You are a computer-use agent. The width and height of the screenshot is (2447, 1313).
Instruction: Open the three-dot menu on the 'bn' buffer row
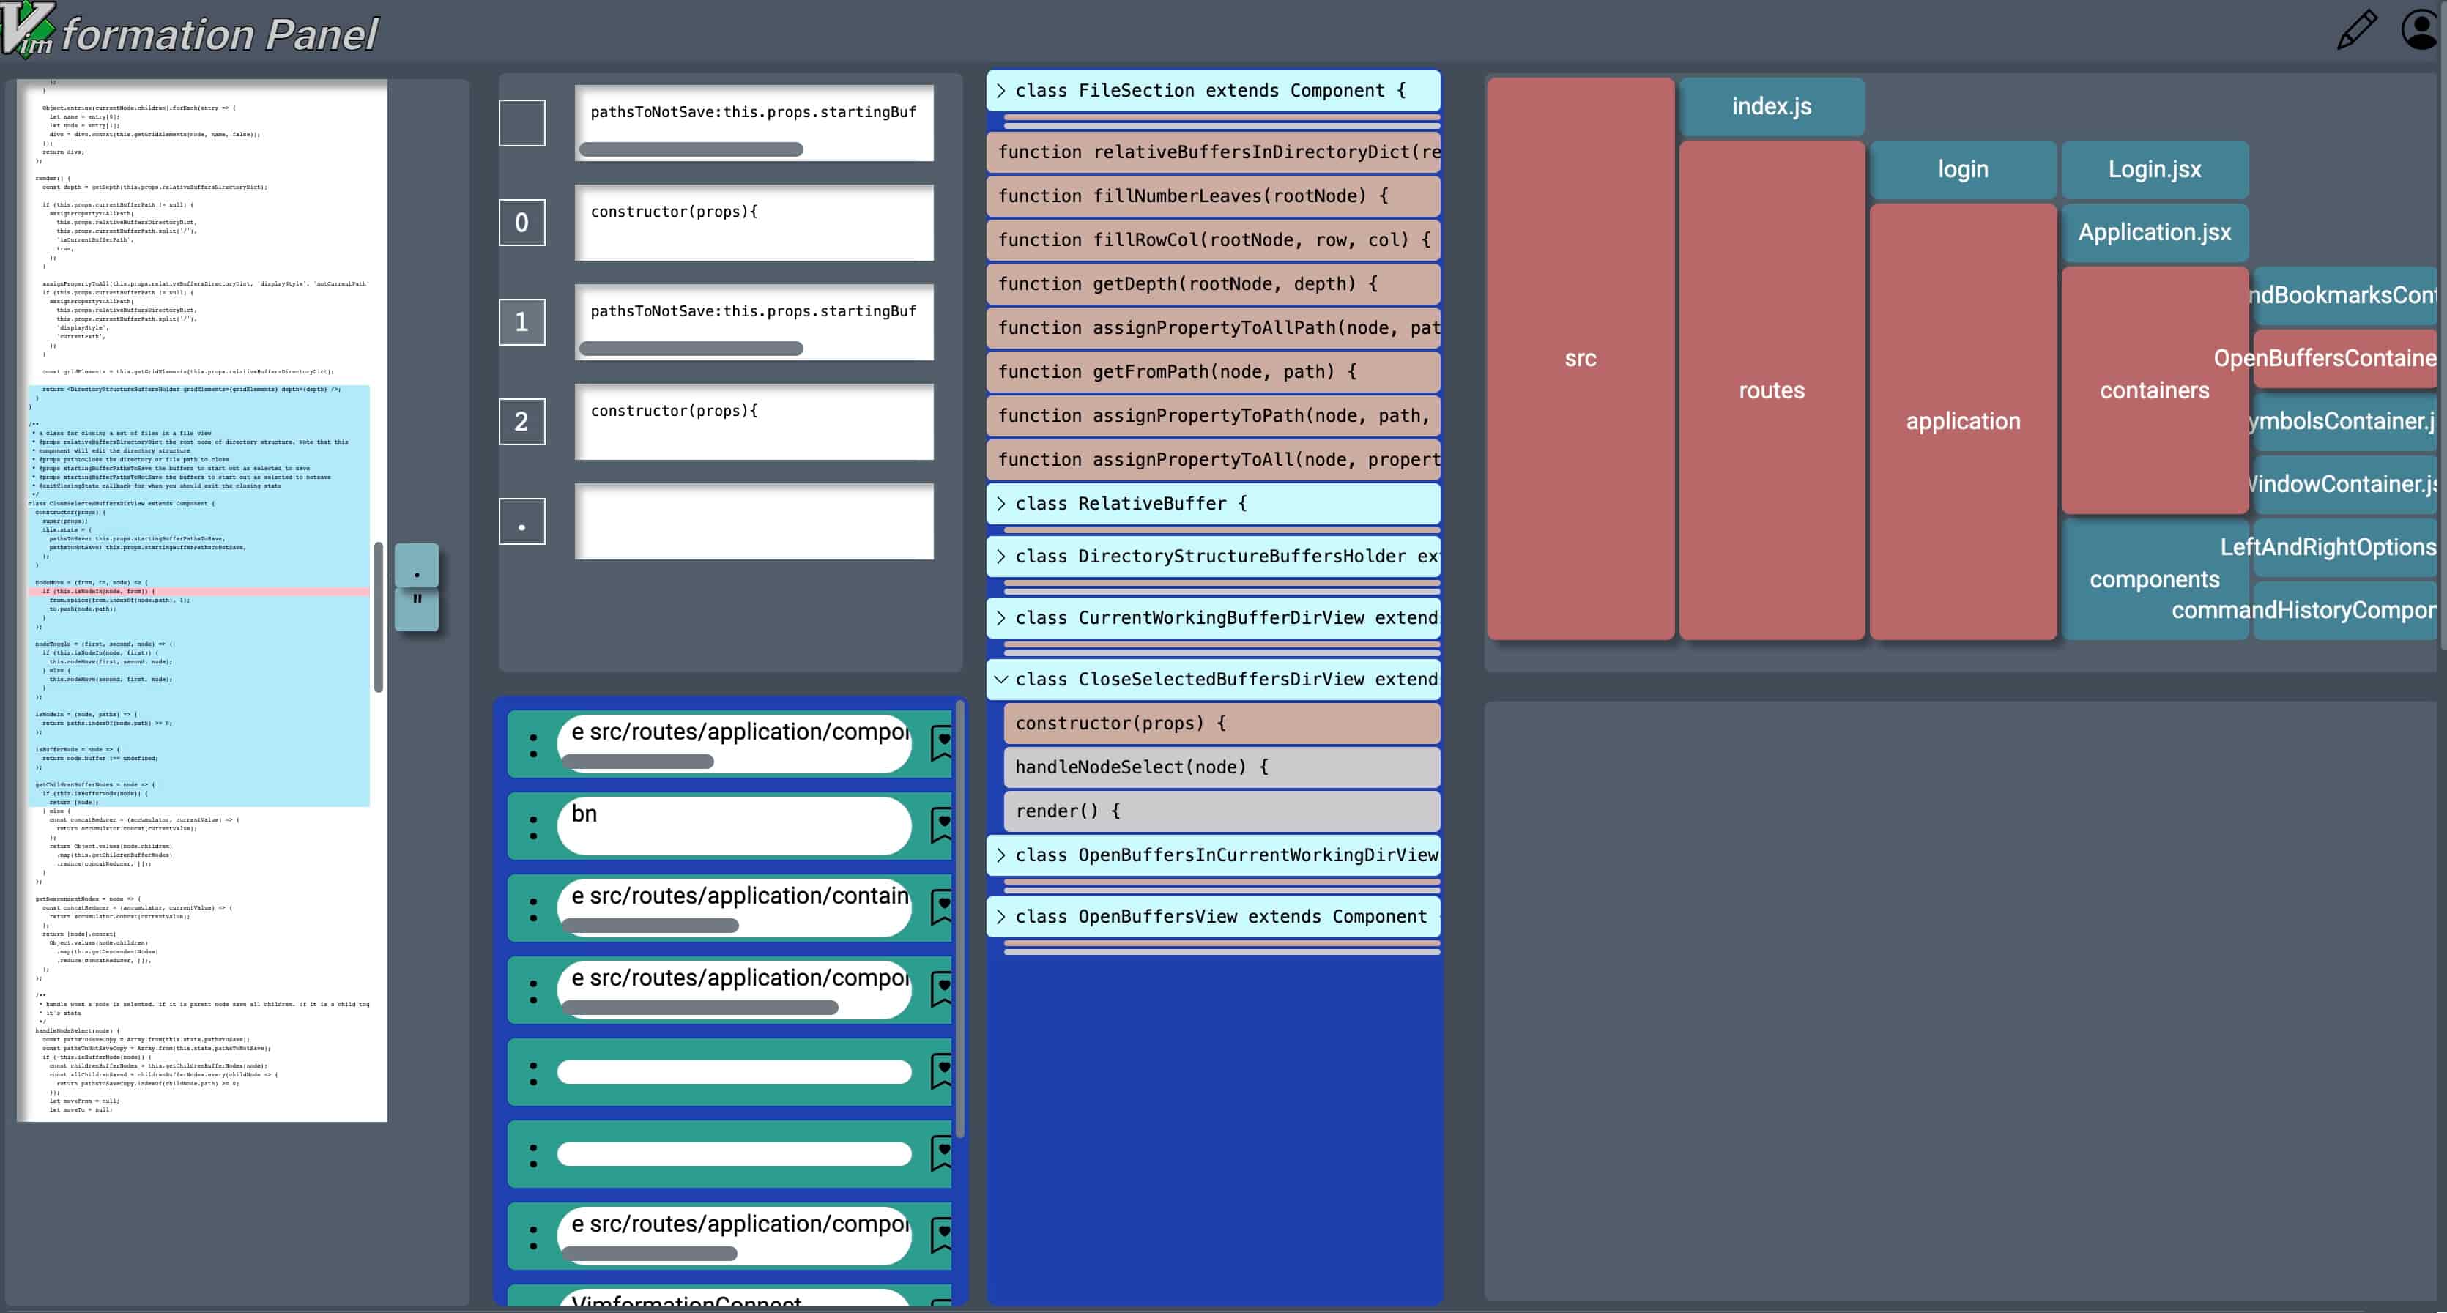[x=533, y=827]
